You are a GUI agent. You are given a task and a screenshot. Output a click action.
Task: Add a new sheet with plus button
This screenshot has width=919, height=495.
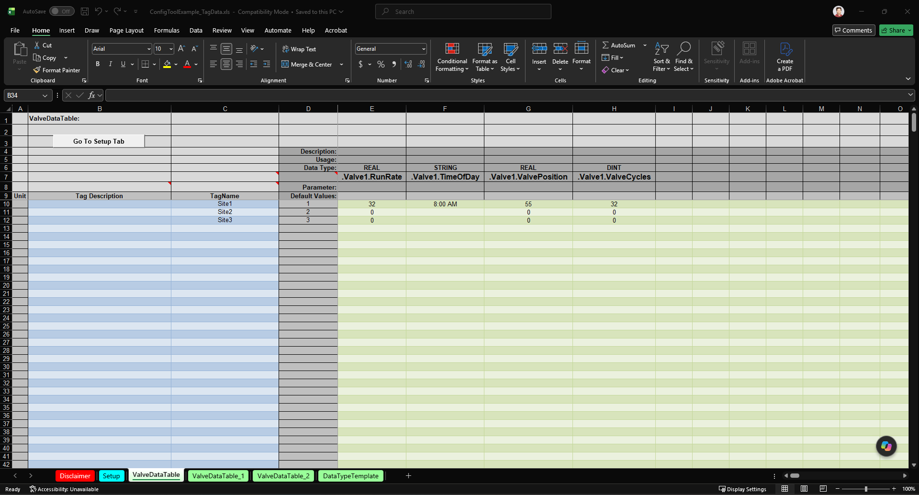click(x=408, y=475)
